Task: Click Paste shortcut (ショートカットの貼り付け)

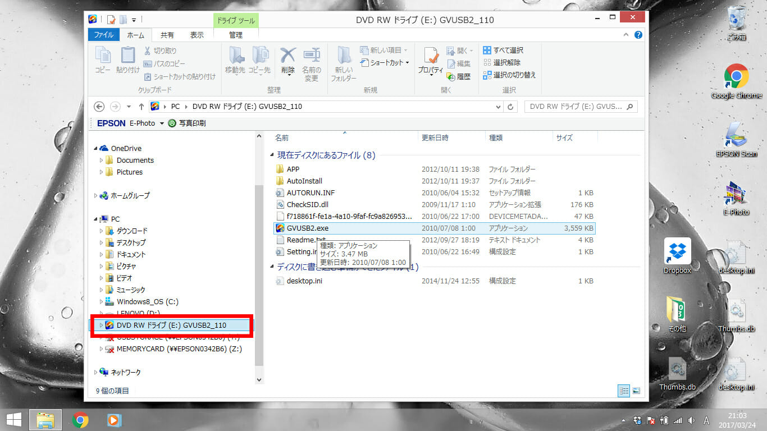Action: [180, 76]
